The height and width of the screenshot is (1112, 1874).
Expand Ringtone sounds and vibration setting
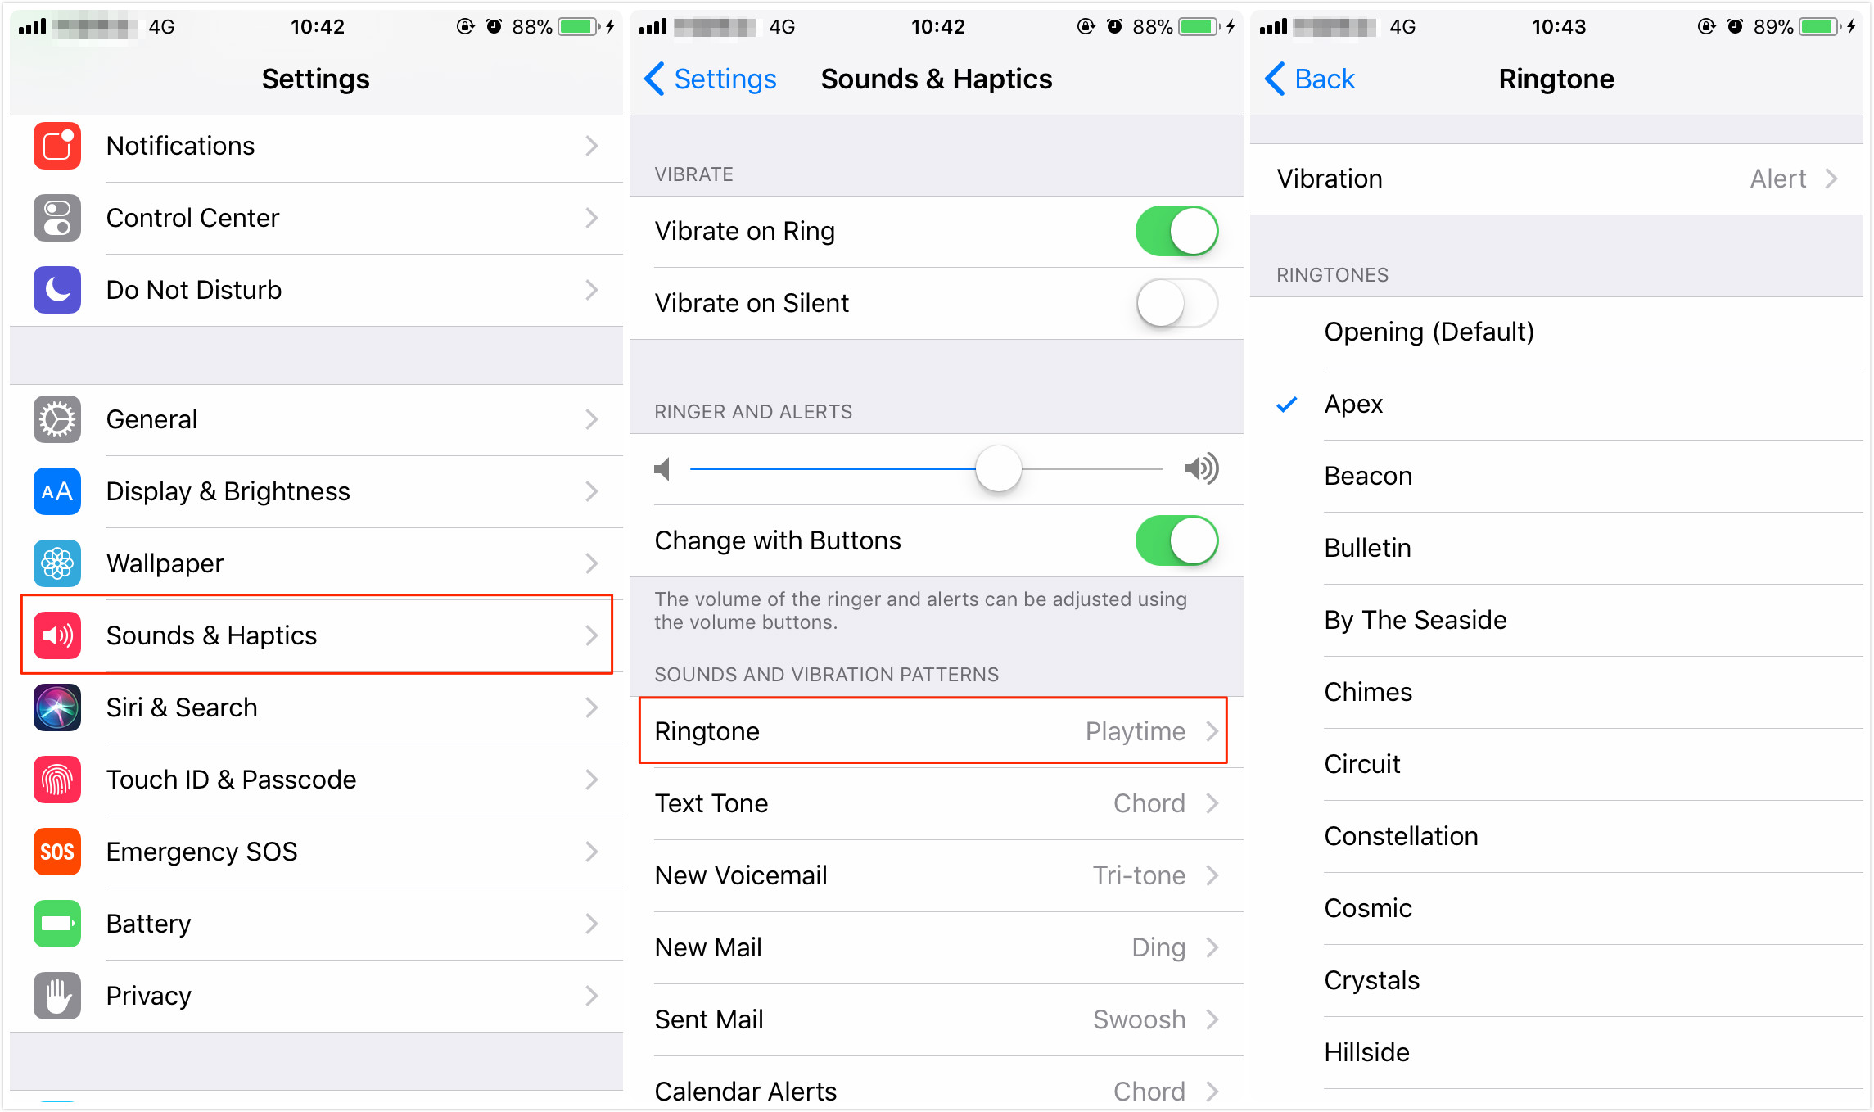[936, 730]
